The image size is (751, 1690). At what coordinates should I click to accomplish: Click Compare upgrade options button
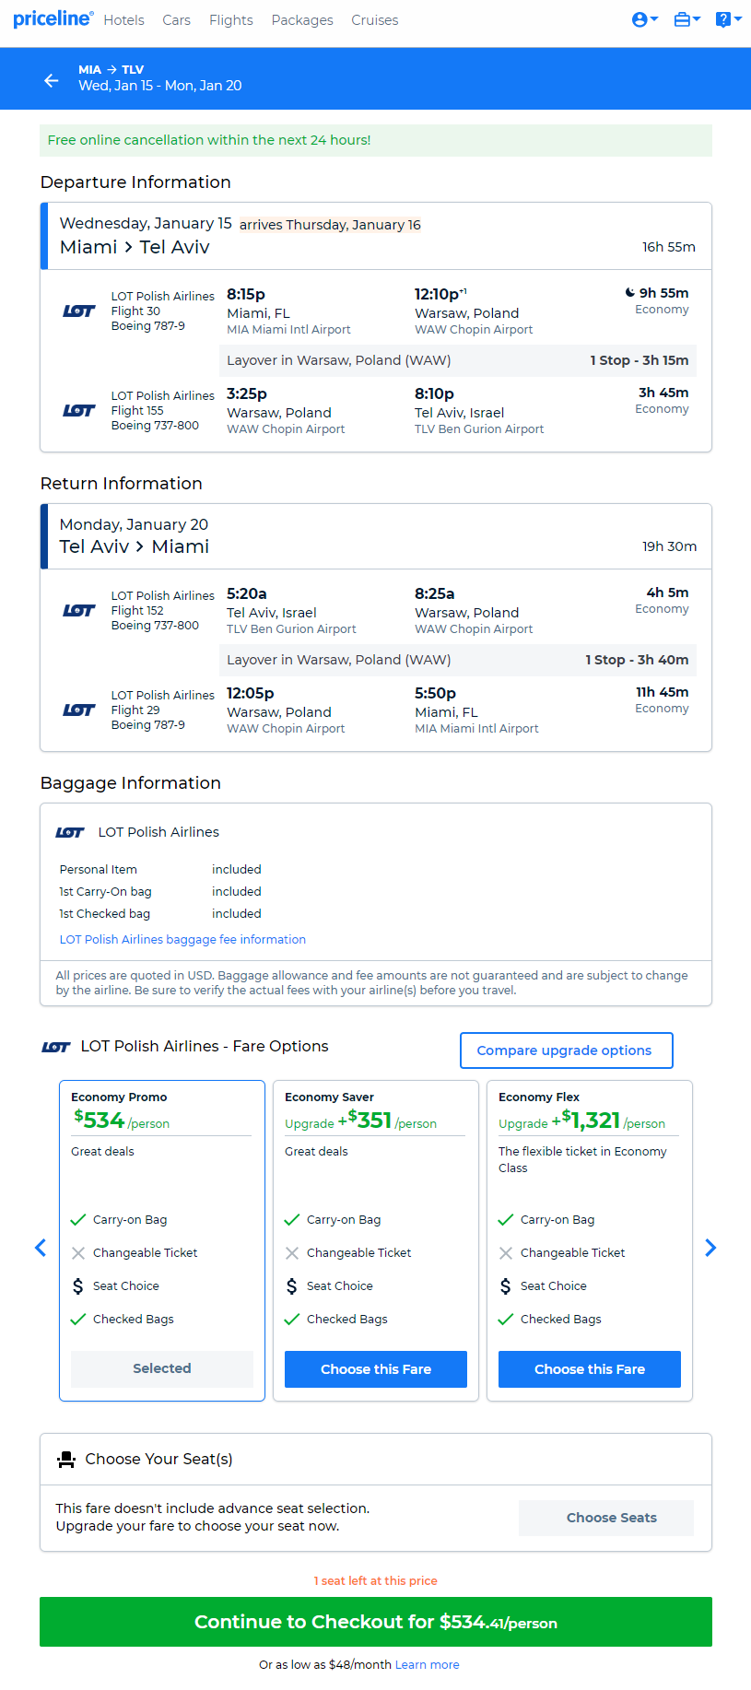[x=567, y=1050]
